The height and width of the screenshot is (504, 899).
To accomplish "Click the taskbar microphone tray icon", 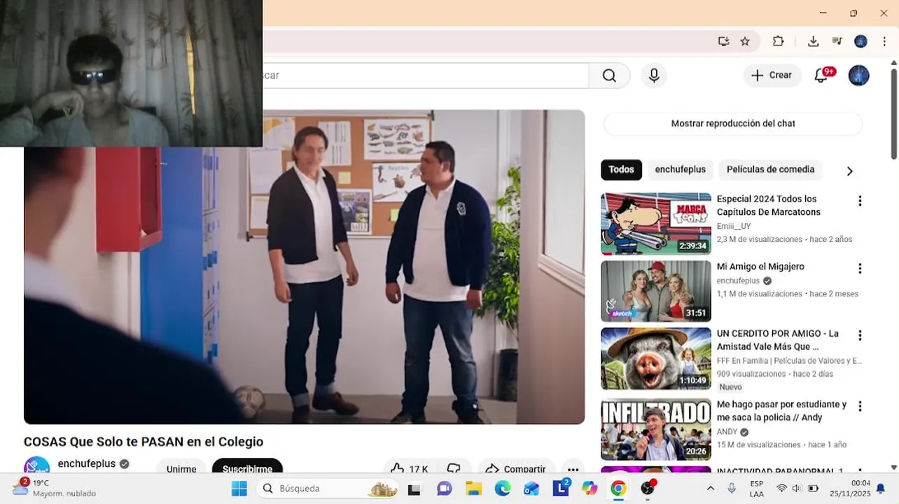I will click(732, 489).
